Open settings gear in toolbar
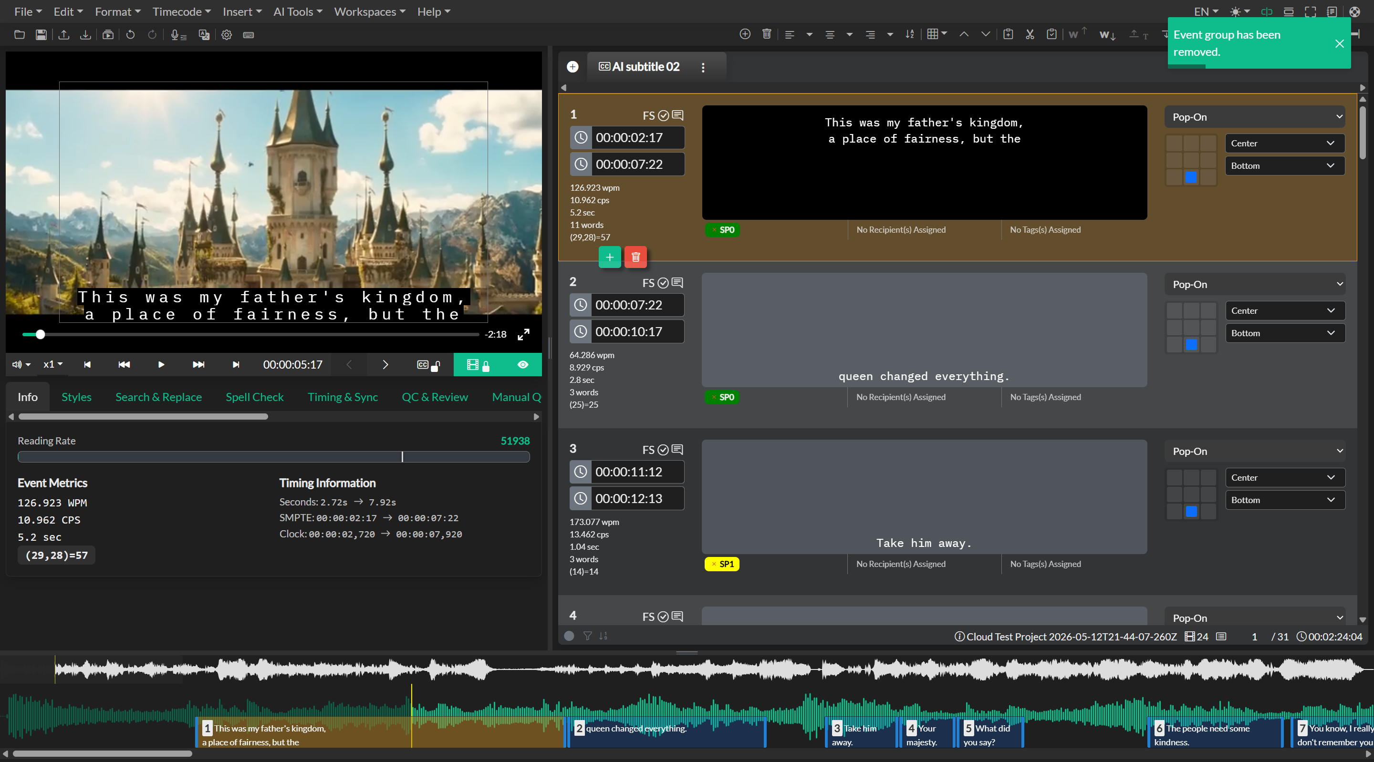Viewport: 1374px width, 762px height. 227,35
